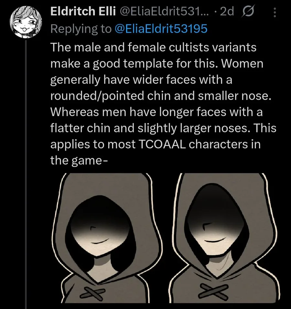Open the truncated @EliaEldrit531... handle

point(164,12)
